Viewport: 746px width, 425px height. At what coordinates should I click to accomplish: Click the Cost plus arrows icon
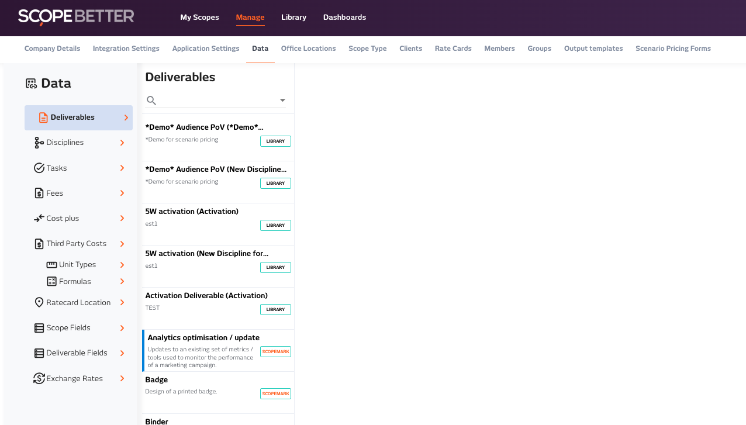pyautogui.click(x=39, y=218)
